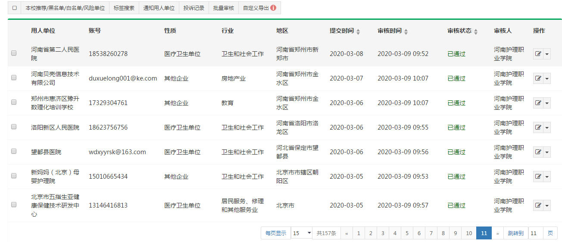Viewport: 562px width, 242px height.
Task: Open the rows-per-page dropdown showing 15
Action: [x=302, y=233]
